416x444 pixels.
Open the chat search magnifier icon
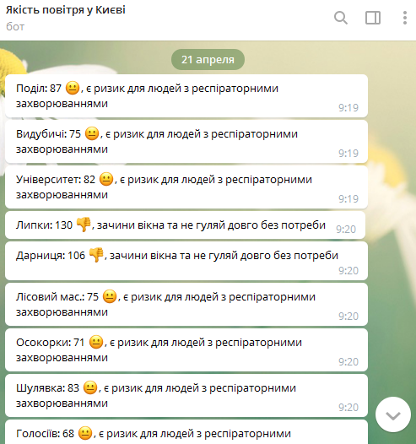coord(341,18)
